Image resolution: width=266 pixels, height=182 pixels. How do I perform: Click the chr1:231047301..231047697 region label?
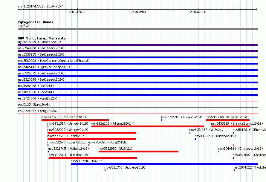click(40, 6)
